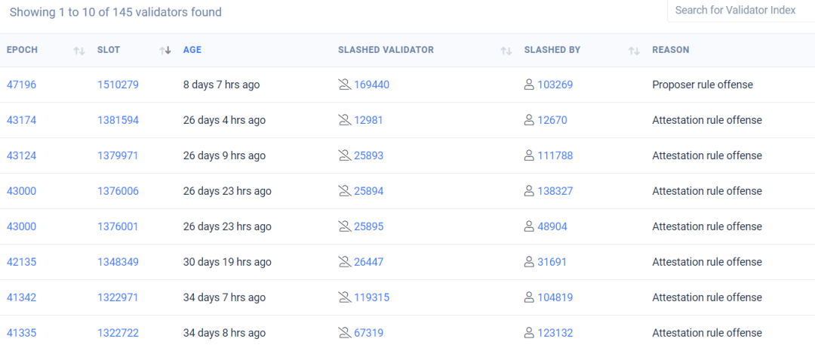Click slashed-user icon next to 169440

coord(345,85)
